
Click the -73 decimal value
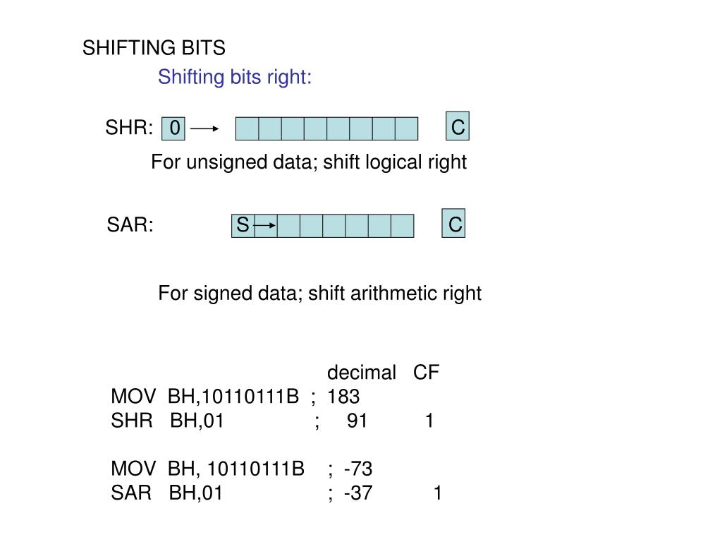[358, 469]
